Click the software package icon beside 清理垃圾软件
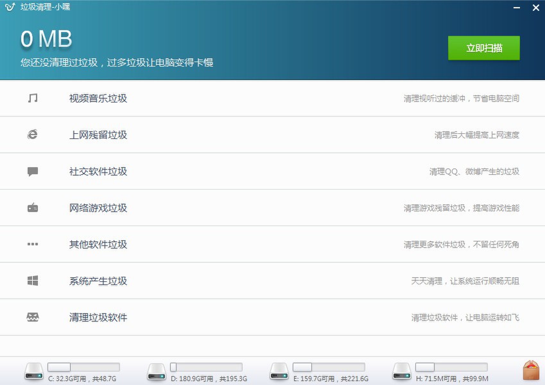The height and width of the screenshot is (385, 545). 33,317
